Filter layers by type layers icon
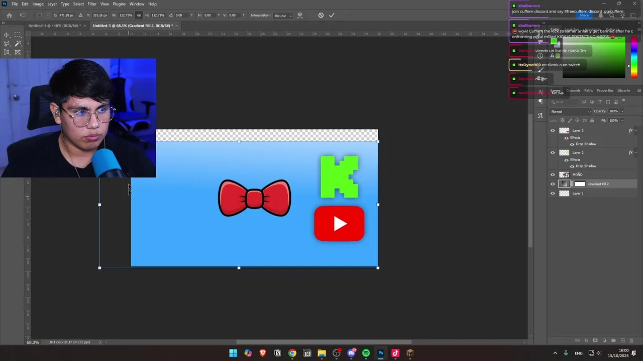Screen dimensions: 643x361 tap(600, 102)
